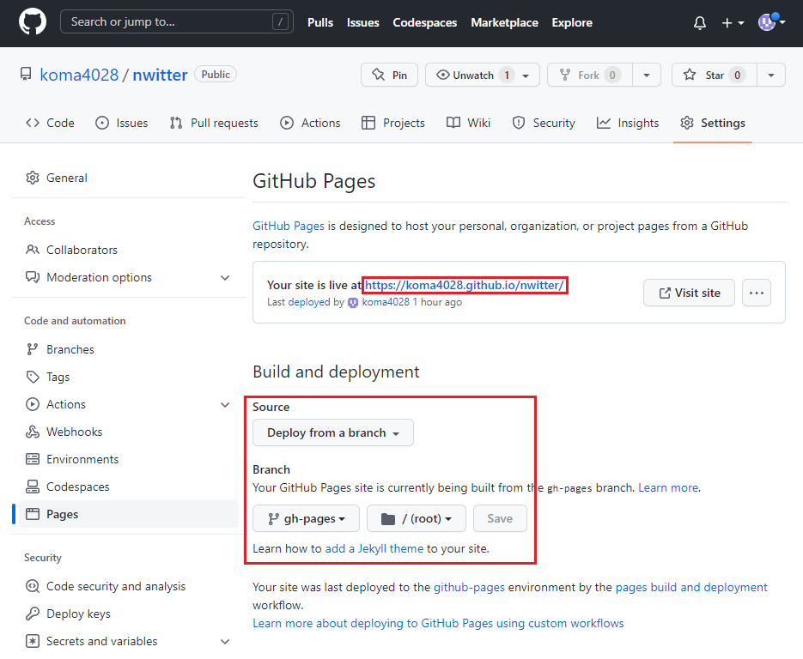Expand the Star lists dropdown arrow
The height and width of the screenshot is (659, 803).
771,75
